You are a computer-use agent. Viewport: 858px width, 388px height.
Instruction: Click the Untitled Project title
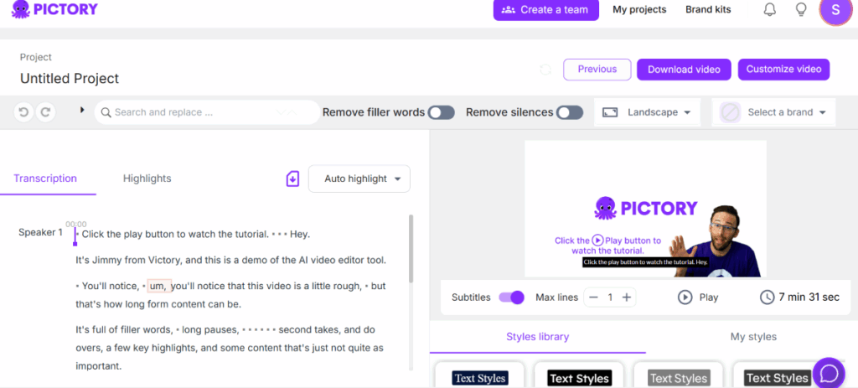(x=70, y=78)
